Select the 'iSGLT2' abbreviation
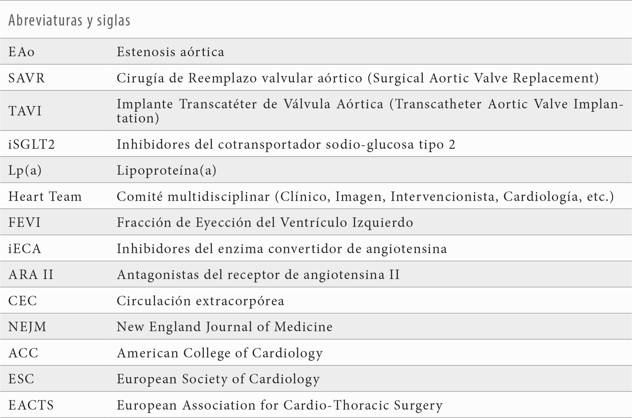The height and width of the screenshot is (418, 632). click(x=32, y=144)
